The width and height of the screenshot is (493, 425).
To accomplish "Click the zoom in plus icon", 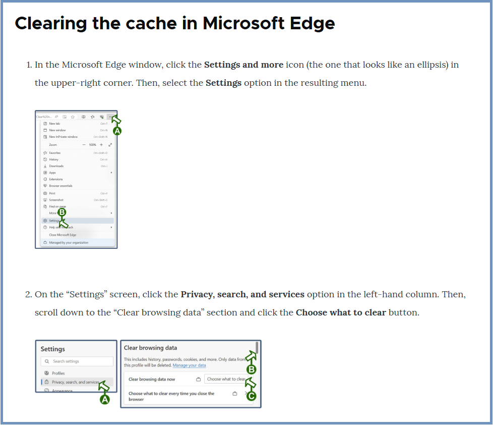I will click(x=101, y=145).
